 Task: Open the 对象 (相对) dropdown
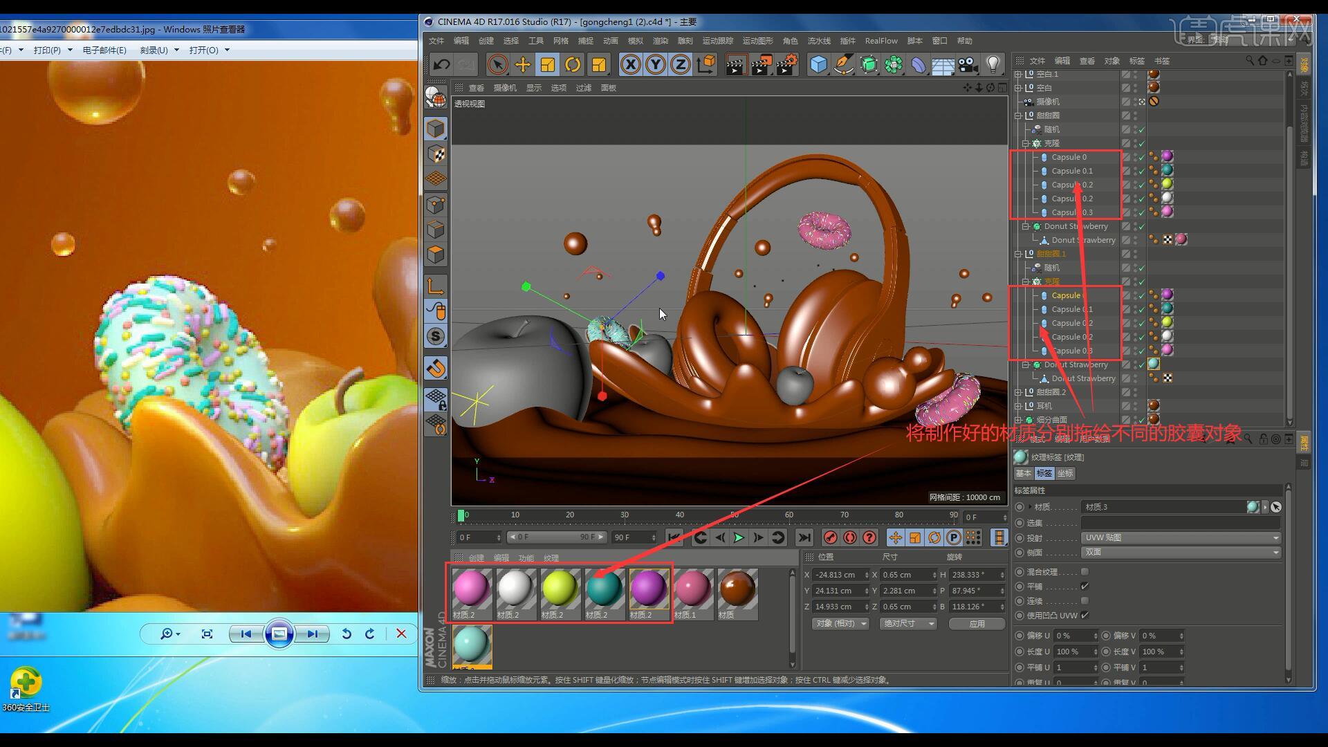point(840,624)
